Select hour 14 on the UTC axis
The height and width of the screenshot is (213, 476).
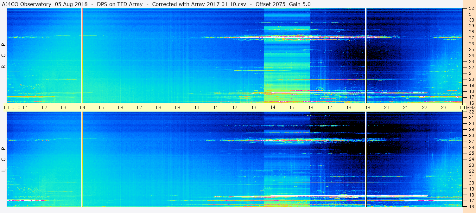pyautogui.click(x=273, y=107)
